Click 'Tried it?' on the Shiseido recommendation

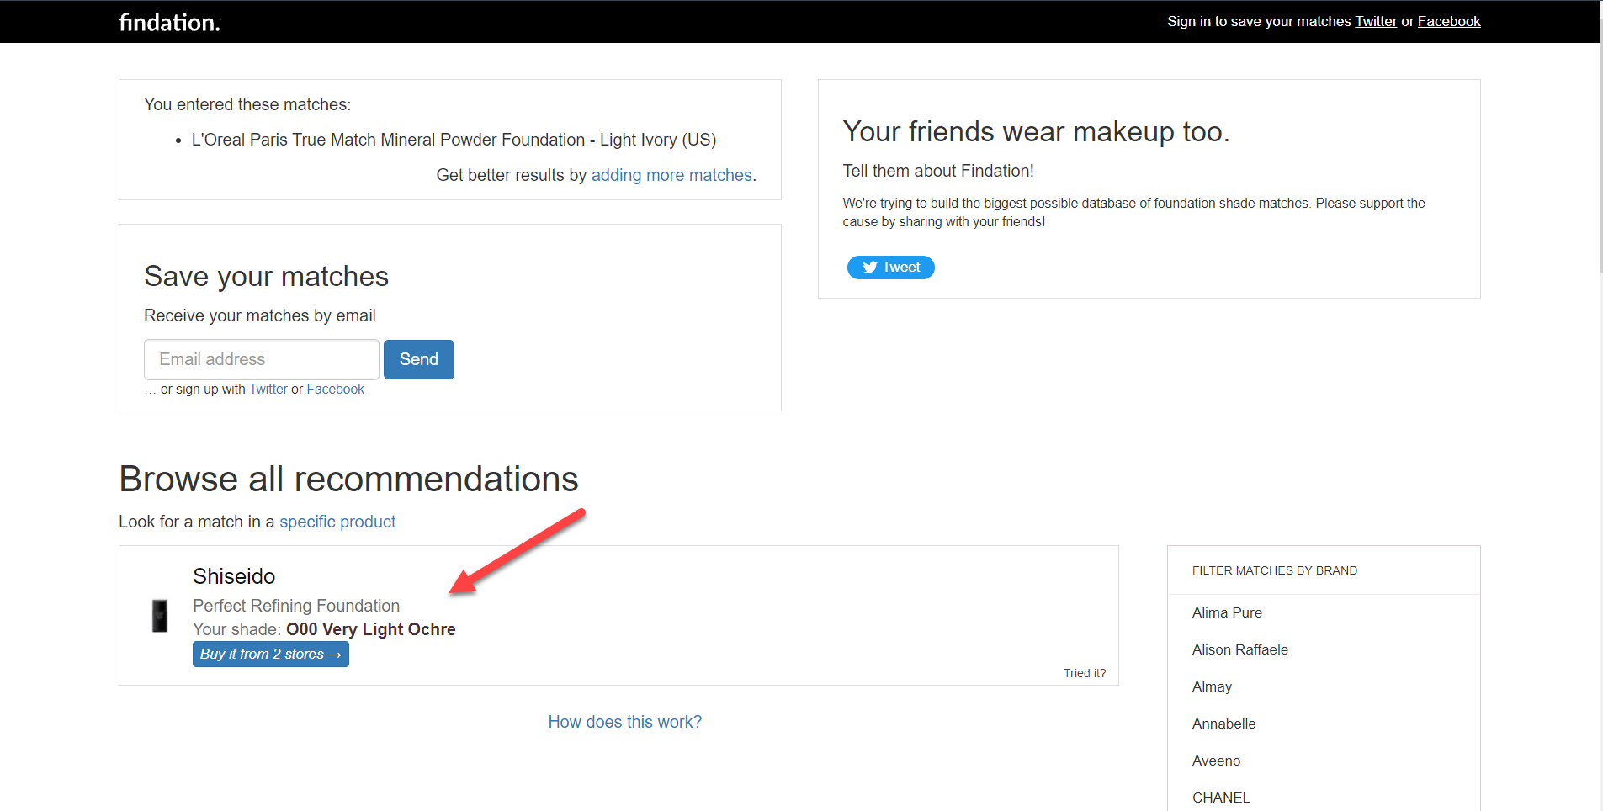pyautogui.click(x=1085, y=673)
